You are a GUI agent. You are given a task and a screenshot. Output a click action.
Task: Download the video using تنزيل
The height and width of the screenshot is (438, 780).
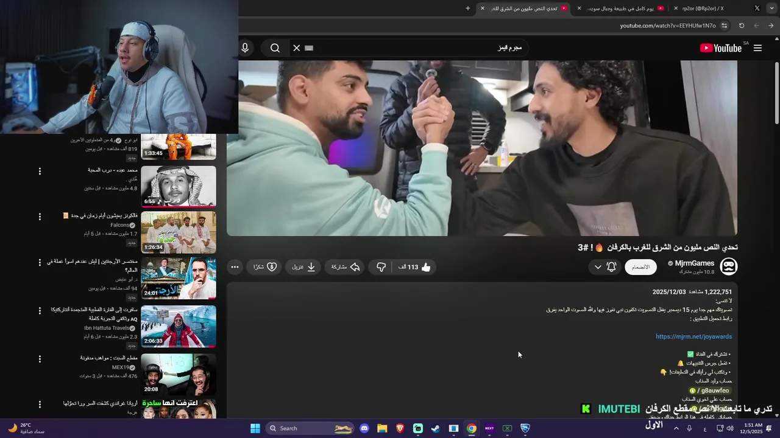coord(303,267)
